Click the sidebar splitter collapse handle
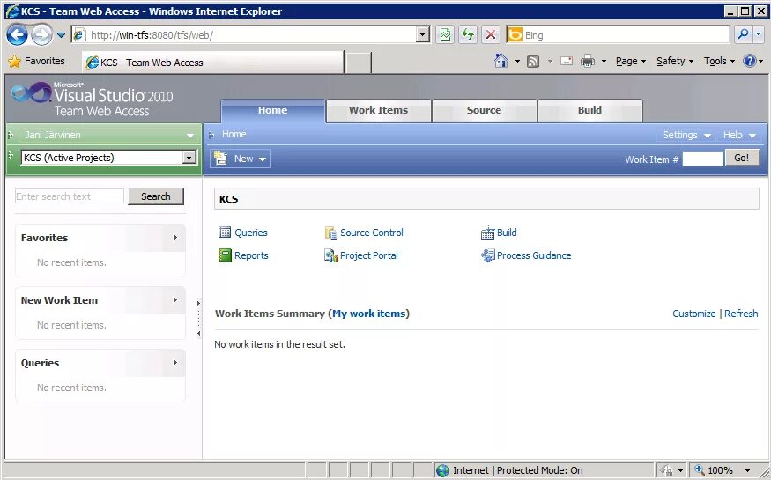Image resolution: width=771 pixels, height=480 pixels. point(198,318)
